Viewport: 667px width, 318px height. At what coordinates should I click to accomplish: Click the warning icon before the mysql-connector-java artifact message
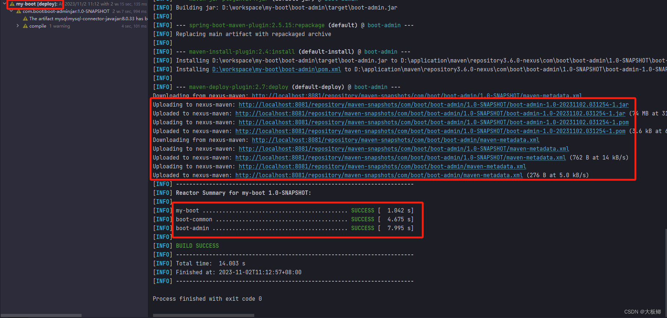tap(25, 19)
